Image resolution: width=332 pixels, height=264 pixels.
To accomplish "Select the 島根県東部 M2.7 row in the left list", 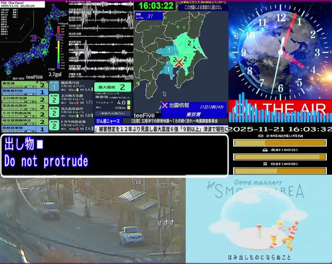I will pyautogui.click(x=25, y=129).
